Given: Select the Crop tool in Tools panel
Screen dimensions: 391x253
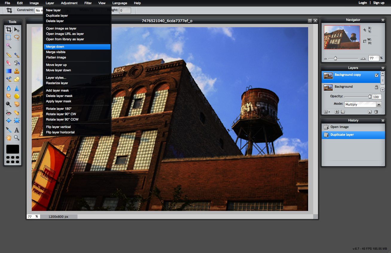Looking at the screenshot, I should (x=9, y=30).
